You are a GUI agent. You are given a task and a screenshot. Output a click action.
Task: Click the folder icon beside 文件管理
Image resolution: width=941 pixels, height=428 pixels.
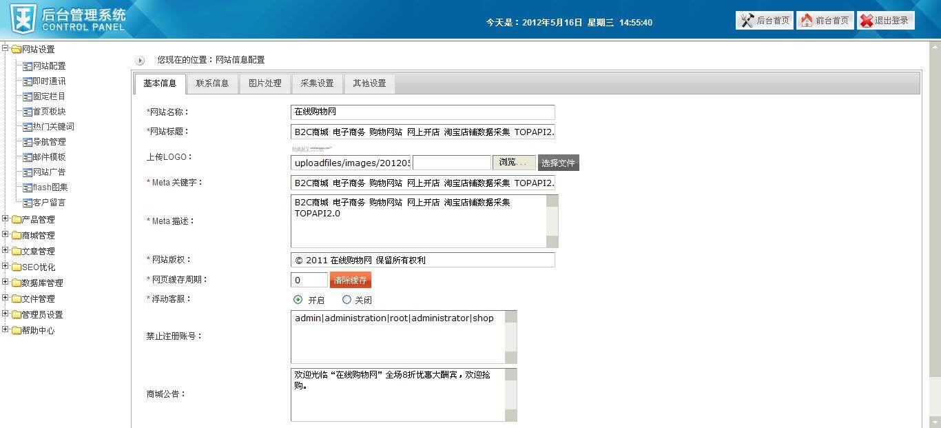click(15, 298)
